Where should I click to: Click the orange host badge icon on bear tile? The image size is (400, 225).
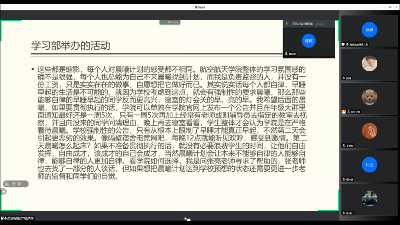[x=344, y=112]
